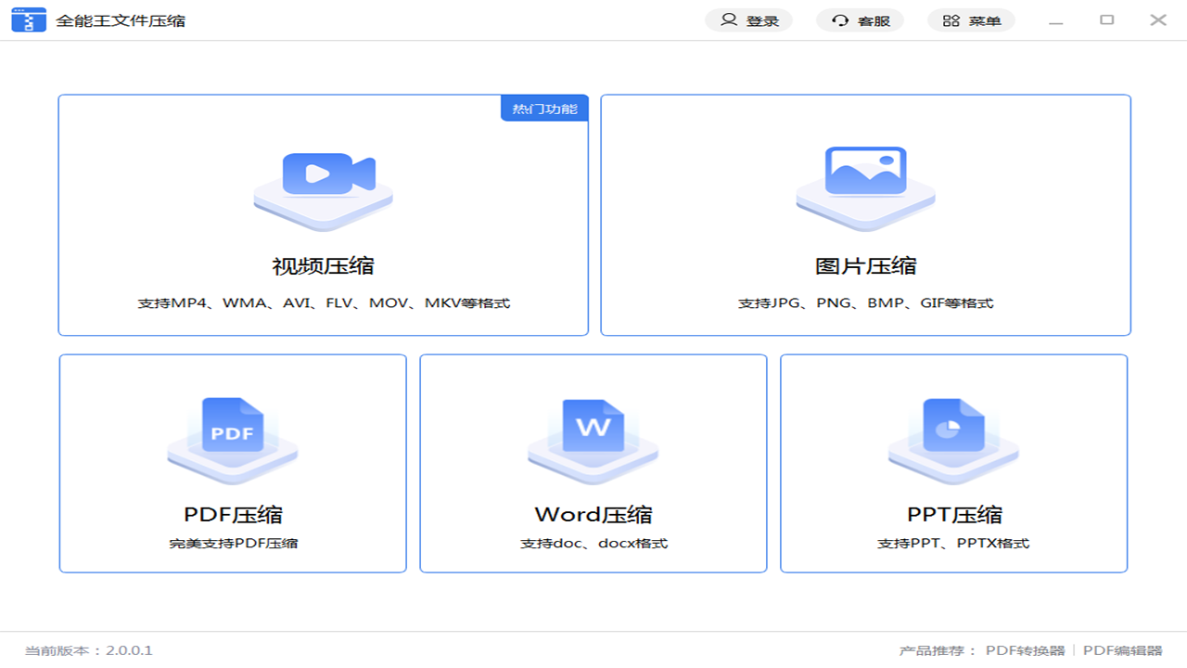Click the headset icon beside 客服

[840, 19]
